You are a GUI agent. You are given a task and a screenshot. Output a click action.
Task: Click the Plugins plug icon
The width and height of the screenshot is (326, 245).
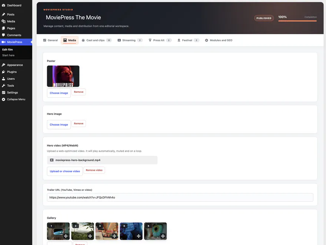point(4,72)
